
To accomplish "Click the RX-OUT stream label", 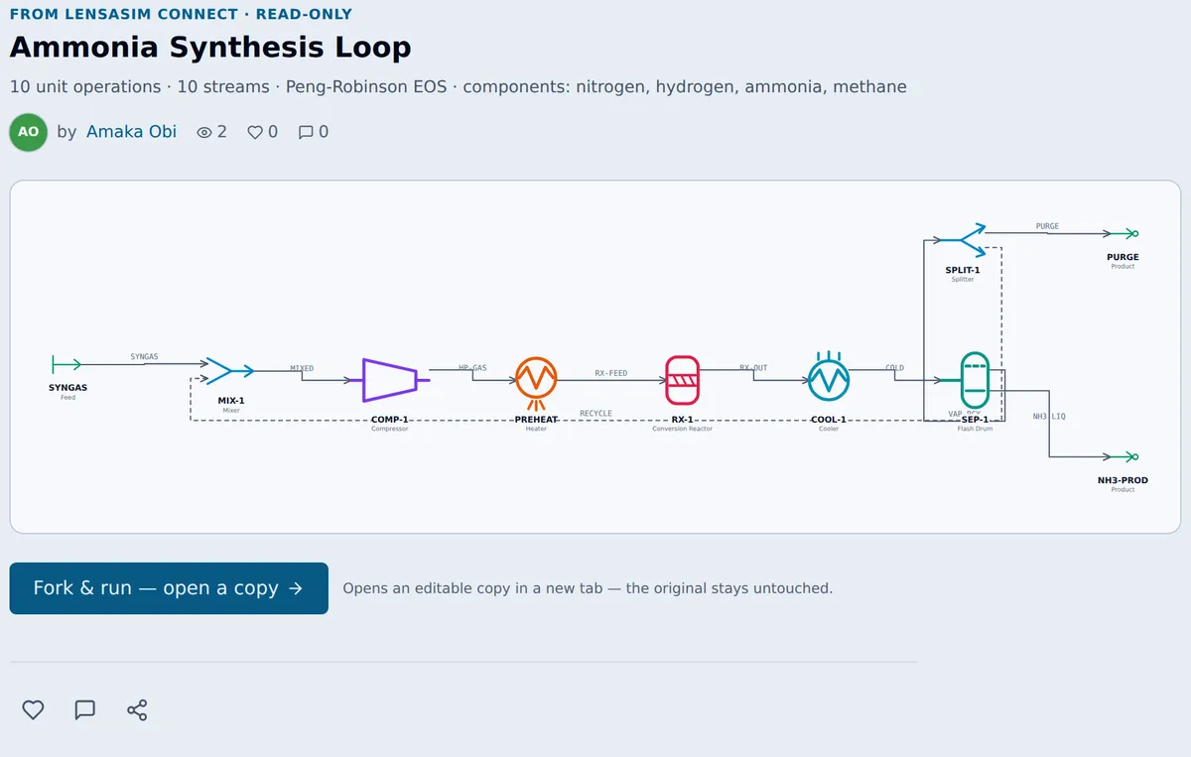I will [x=753, y=368].
